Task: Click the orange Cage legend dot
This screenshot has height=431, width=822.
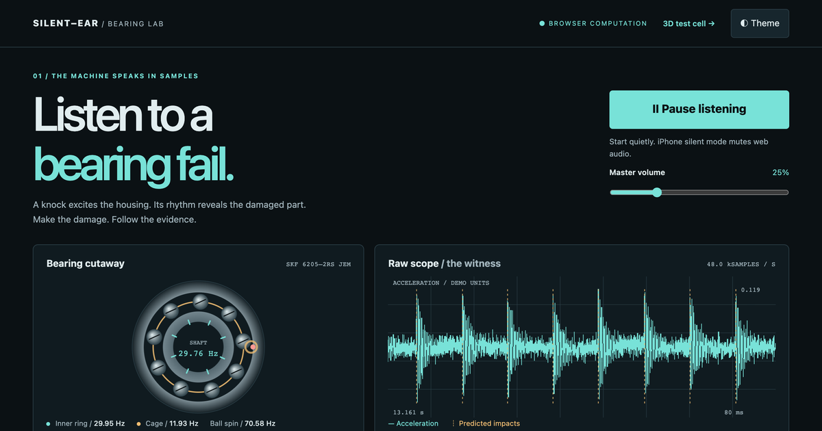Action: coord(139,423)
